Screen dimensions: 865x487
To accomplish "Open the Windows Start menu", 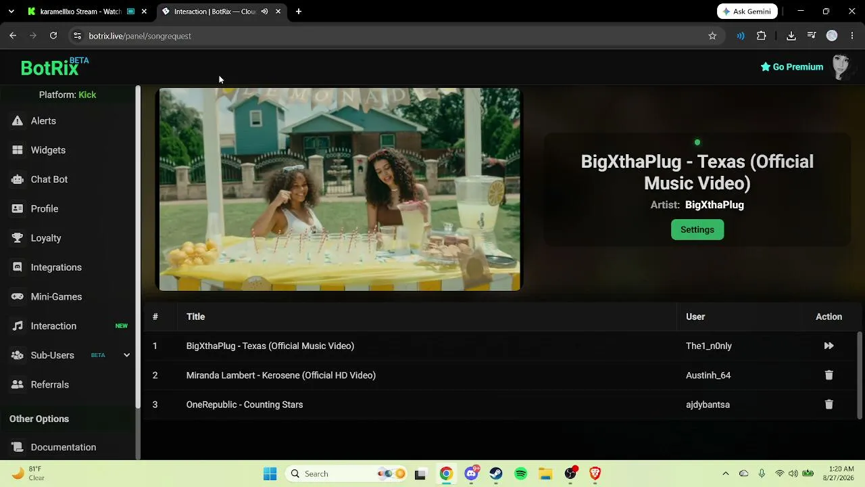I will pos(270,474).
